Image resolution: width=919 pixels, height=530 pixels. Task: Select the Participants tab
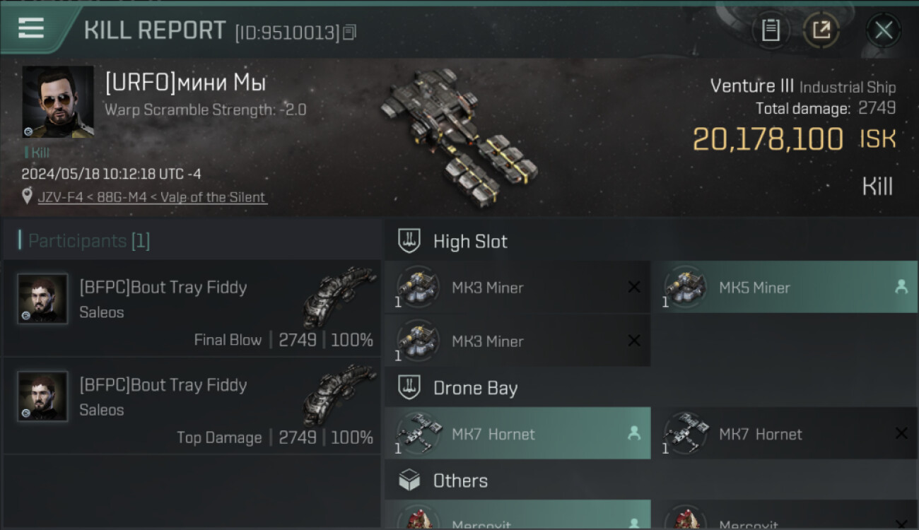click(x=88, y=241)
